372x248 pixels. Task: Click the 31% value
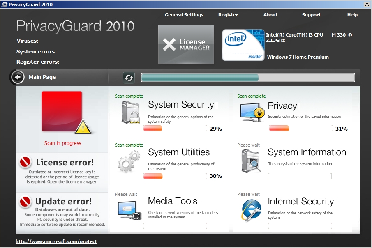pyautogui.click(x=342, y=129)
